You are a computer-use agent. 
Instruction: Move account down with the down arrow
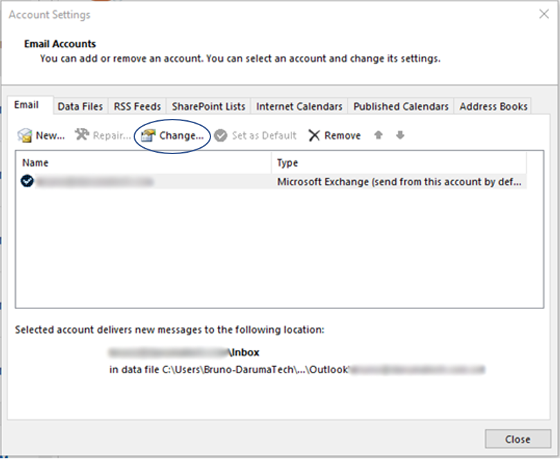coord(400,135)
